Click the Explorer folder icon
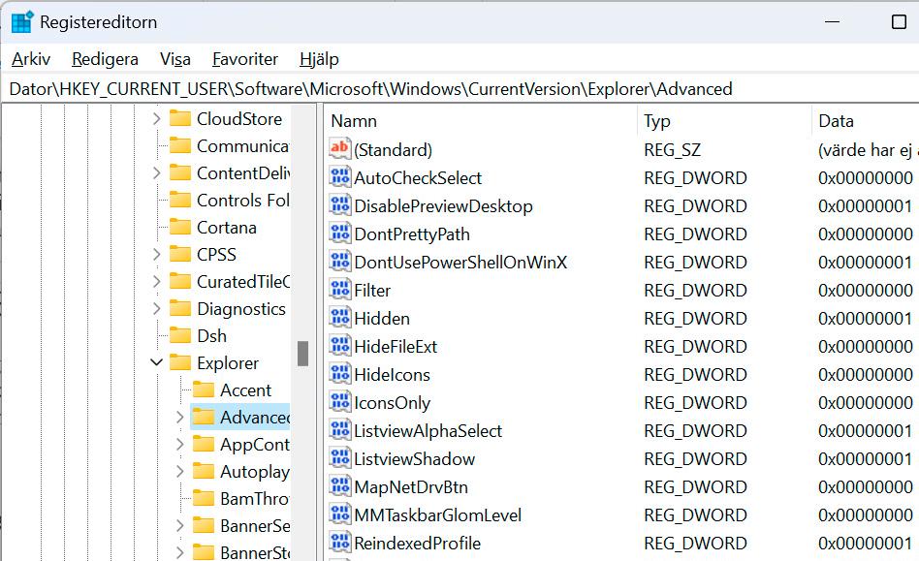This screenshot has width=919, height=561. 180,362
